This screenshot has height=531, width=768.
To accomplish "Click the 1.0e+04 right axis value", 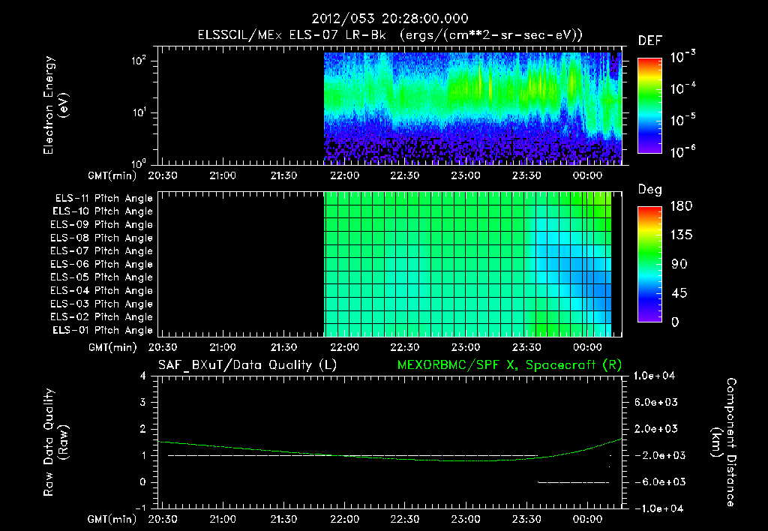I will click(654, 376).
